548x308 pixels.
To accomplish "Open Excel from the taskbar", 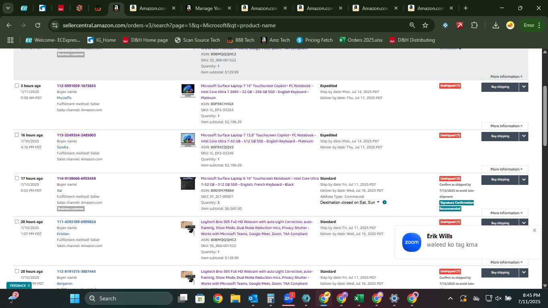I will [x=359, y=298].
